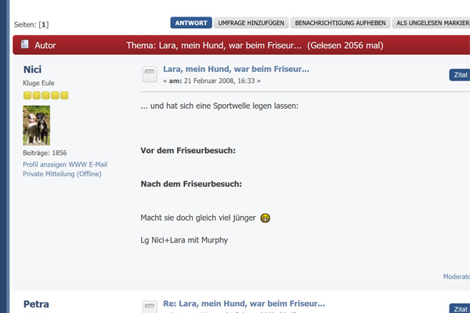Quote Nici's post with Zitat
The image size is (470, 313).
460,75
